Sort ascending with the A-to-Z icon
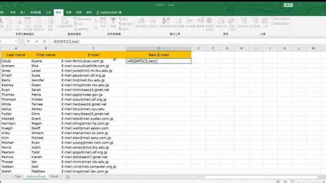 pos(96,21)
